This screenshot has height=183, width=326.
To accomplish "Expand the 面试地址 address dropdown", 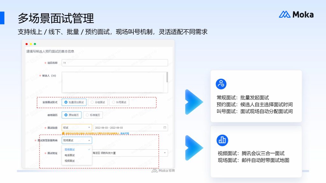I will tap(165, 153).
